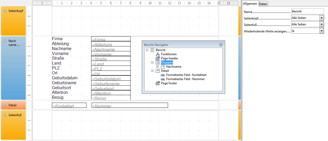
Task: Select the Page footer icon
Action: pos(158,83)
